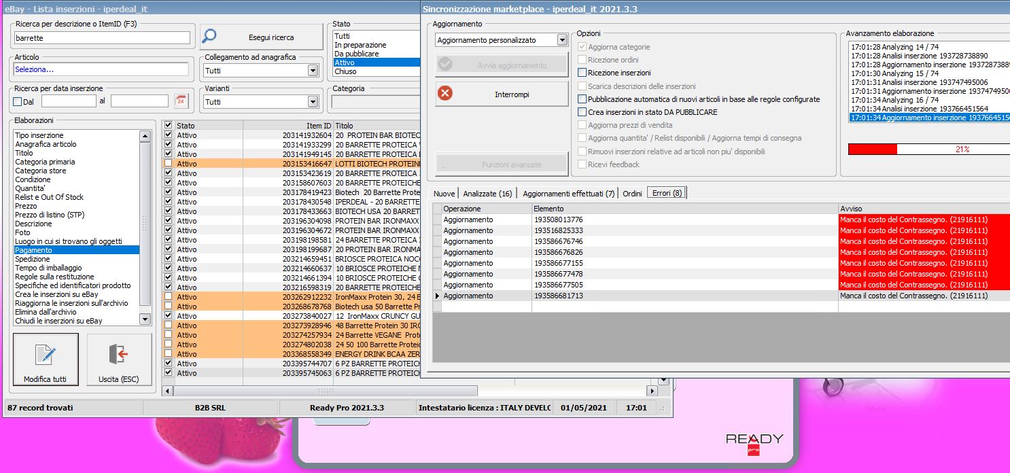The width and height of the screenshot is (1010, 473).
Task: Select log line Analyzing 15 / 74
Action: (928, 73)
